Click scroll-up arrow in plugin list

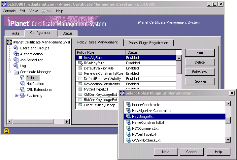click(228, 104)
